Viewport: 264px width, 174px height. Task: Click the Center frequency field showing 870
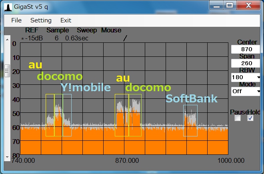coord(245,49)
